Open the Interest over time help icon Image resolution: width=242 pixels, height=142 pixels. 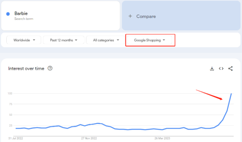coord(50,68)
